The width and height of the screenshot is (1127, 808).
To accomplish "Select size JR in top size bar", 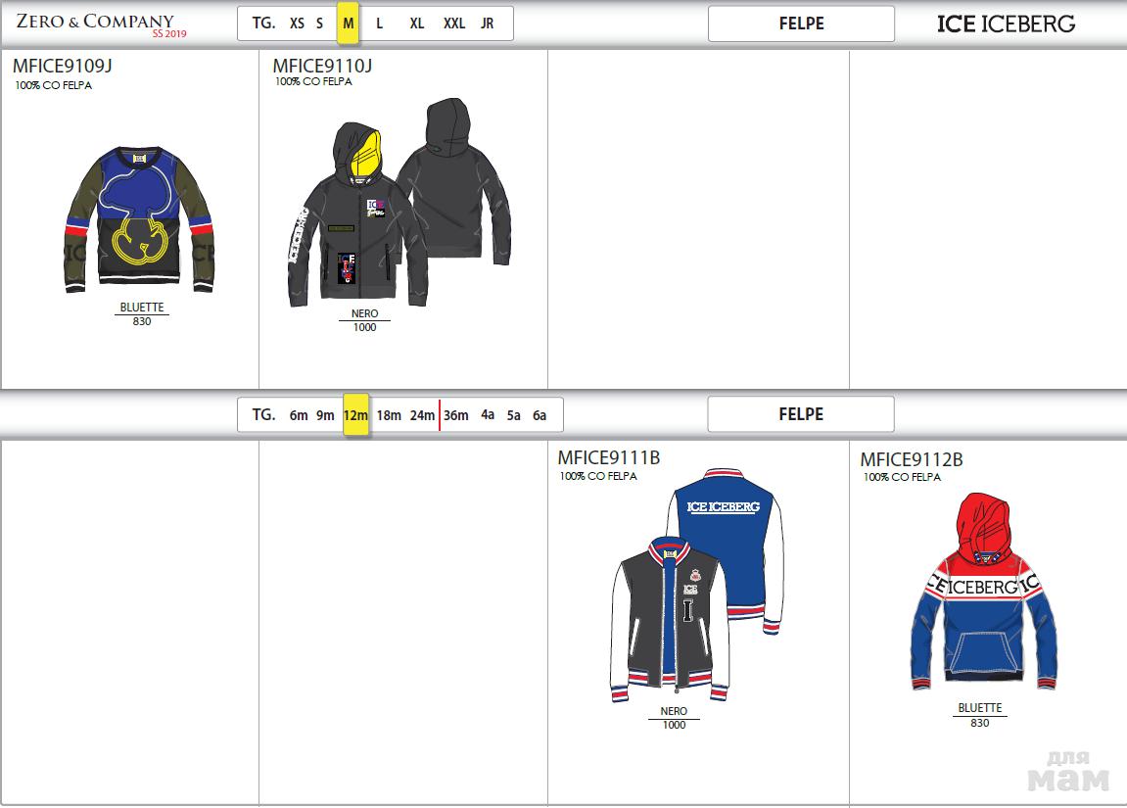I will point(487,24).
